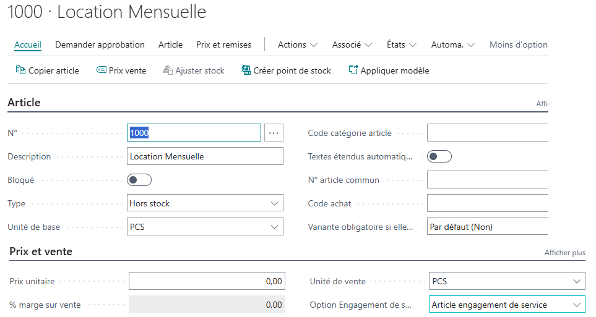Click the Appliquer modèle icon
This screenshot has height=317, width=596.
click(353, 70)
